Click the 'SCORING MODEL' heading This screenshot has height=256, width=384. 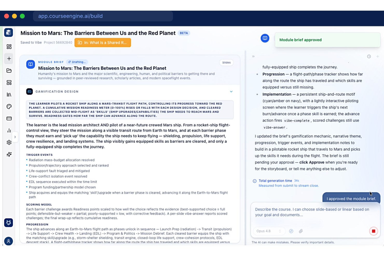[x=39, y=205]
